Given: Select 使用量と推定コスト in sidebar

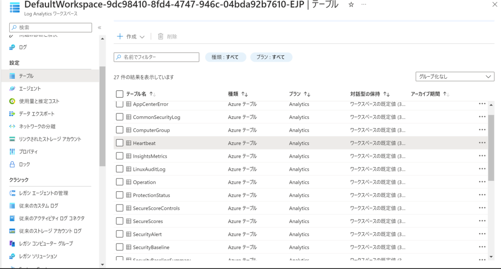Looking at the screenshot, I should [39, 101].
